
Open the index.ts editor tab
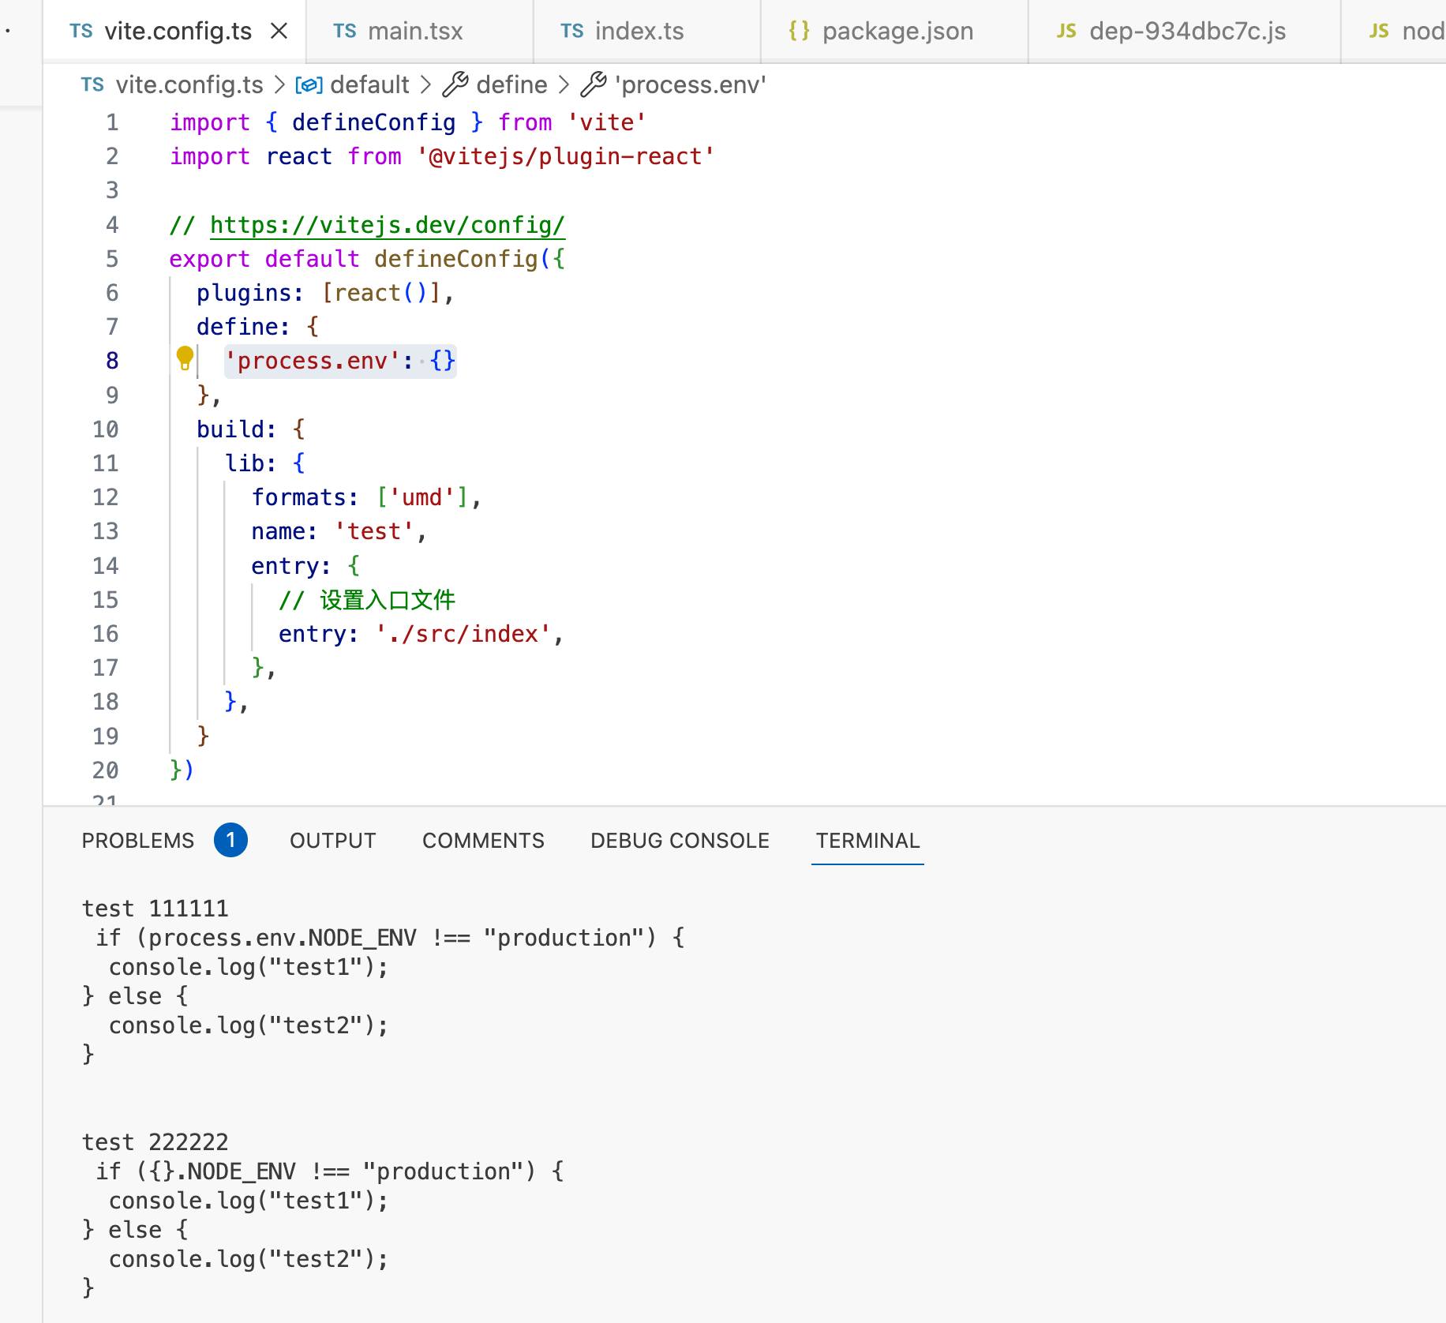tap(639, 31)
